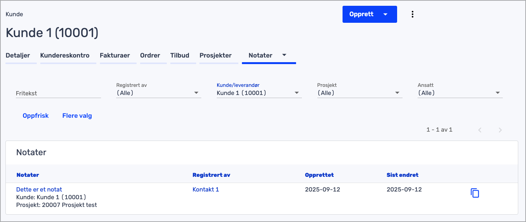Image resolution: width=526 pixels, height=222 pixels.
Task: Click the Fritekst search field
Action: pyautogui.click(x=58, y=93)
